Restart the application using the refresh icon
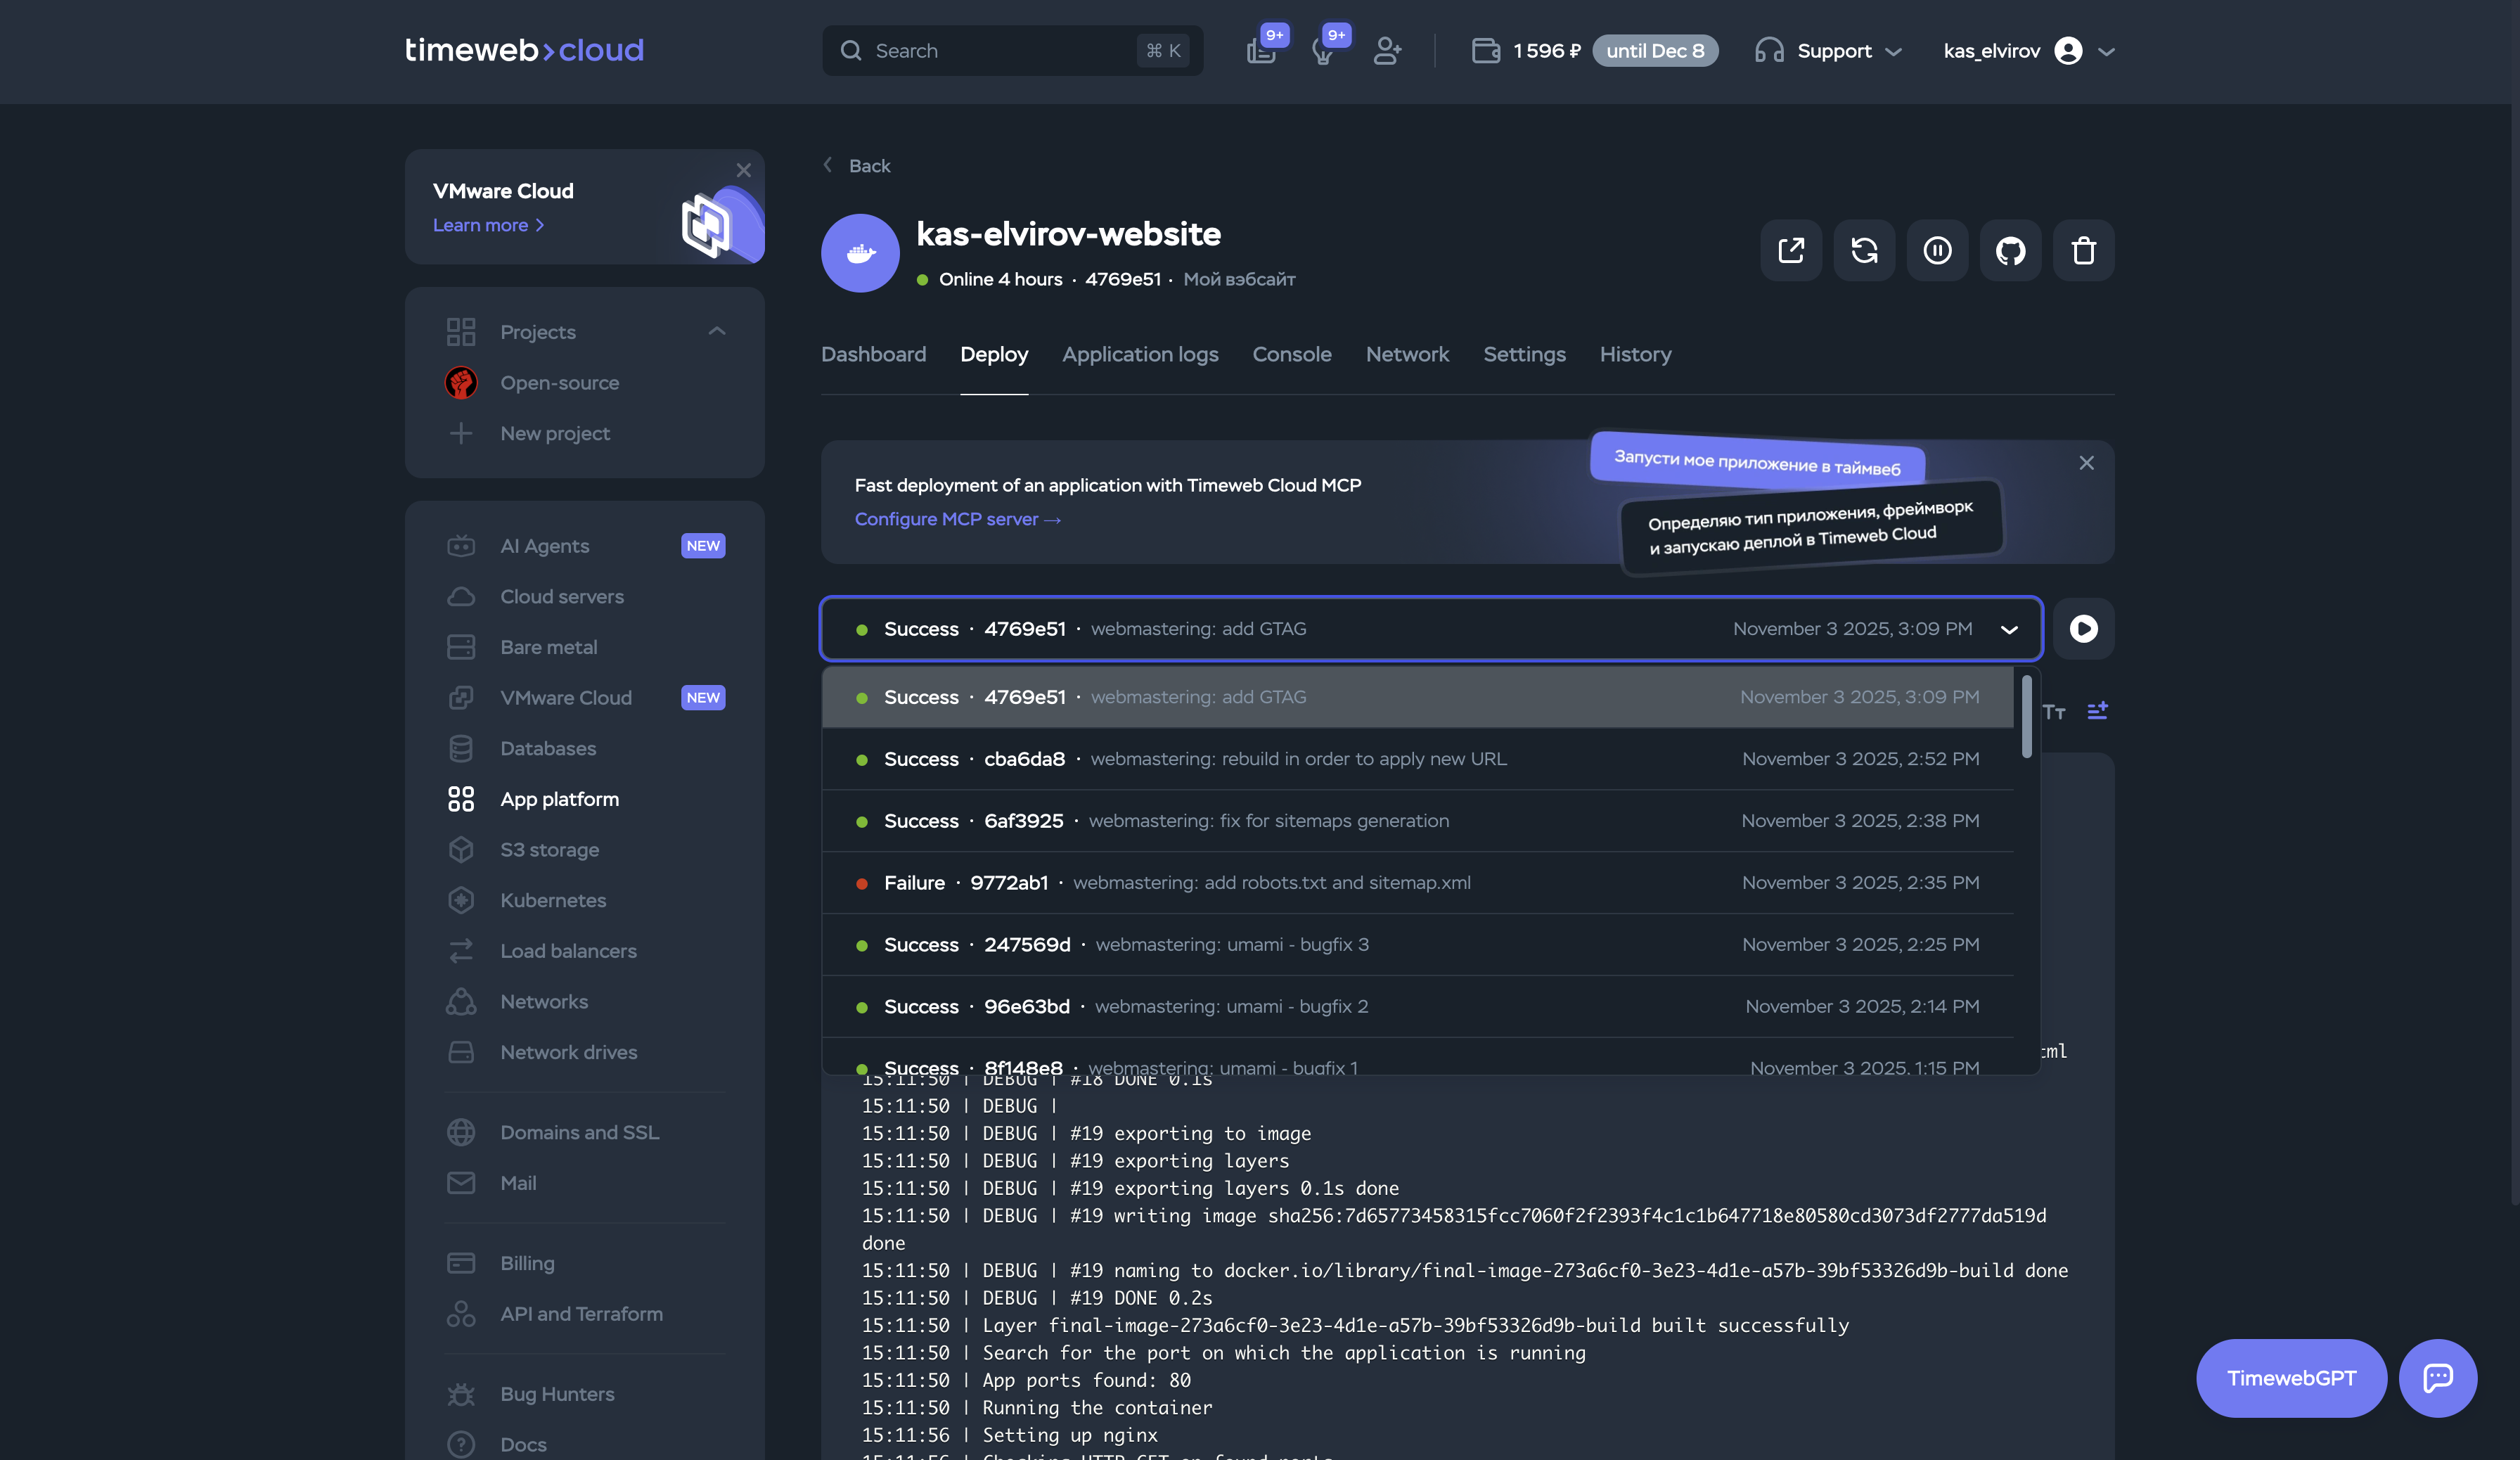The width and height of the screenshot is (2520, 1460). point(1864,251)
